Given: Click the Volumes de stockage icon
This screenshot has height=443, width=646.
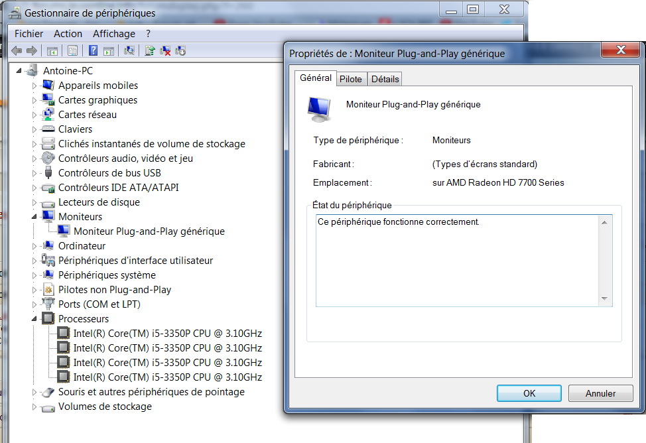Looking at the screenshot, I should [48, 407].
